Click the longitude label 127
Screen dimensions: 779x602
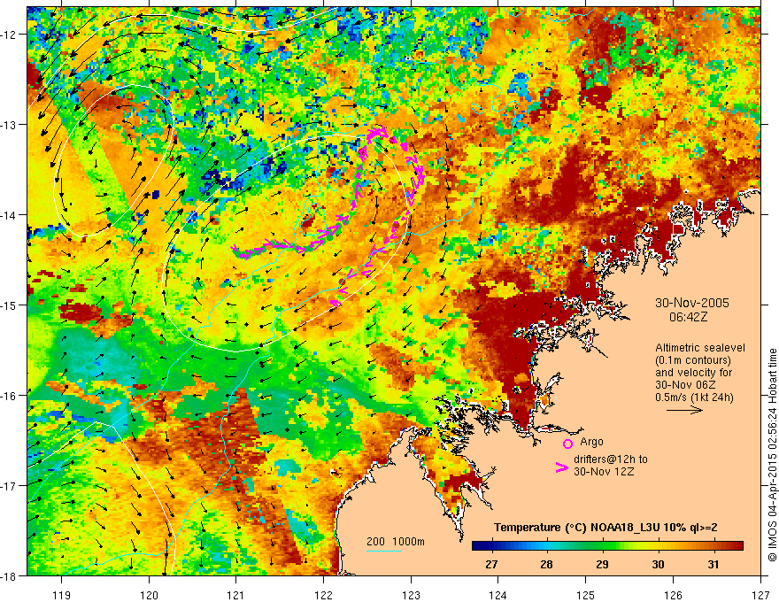click(x=760, y=595)
